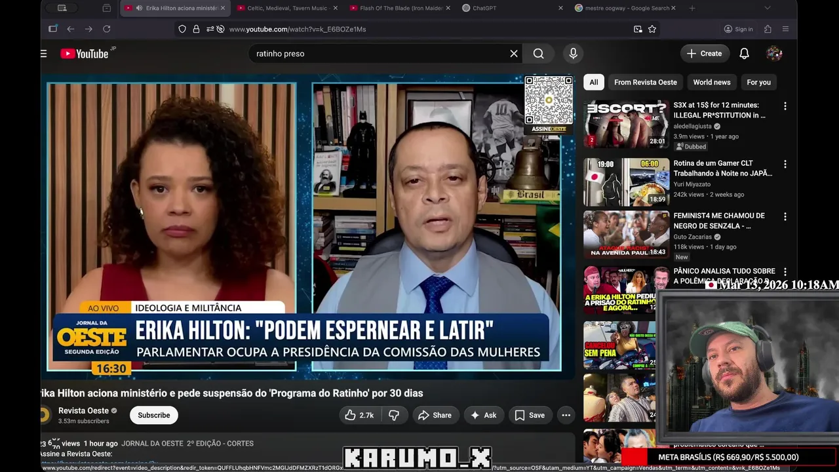
Task: Like the video with thumbs up
Action: pos(359,415)
